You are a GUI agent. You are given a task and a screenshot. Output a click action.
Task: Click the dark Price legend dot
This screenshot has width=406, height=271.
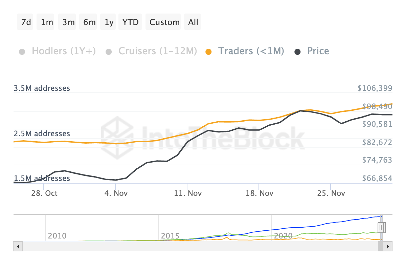pyautogui.click(x=298, y=52)
